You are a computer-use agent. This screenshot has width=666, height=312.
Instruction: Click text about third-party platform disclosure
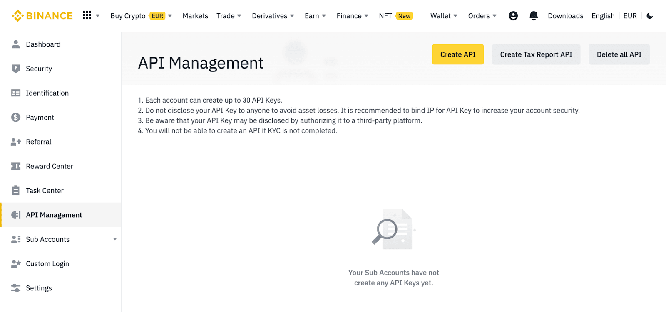click(x=283, y=120)
